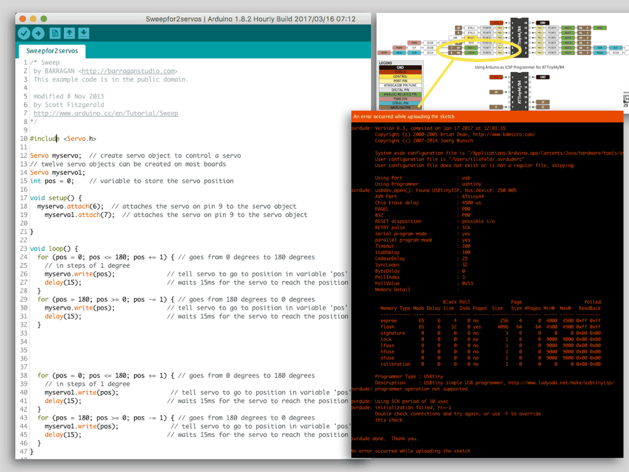
Task: Click line number 23 in the gutter
Action: (x=24, y=249)
